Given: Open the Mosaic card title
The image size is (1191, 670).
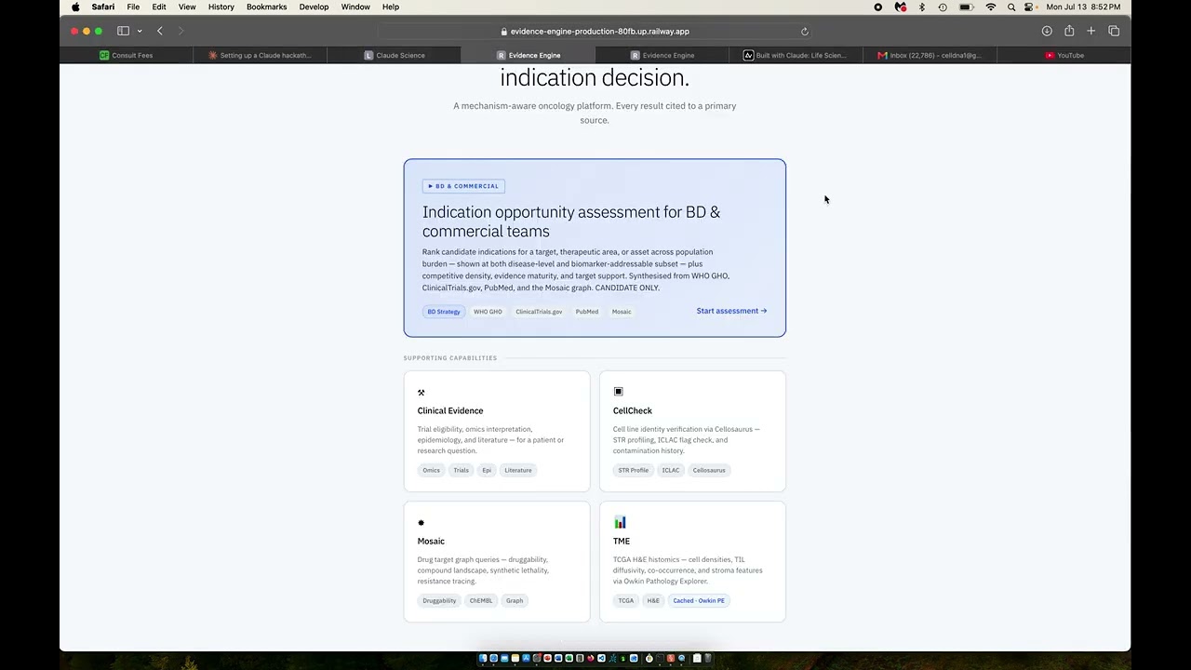Looking at the screenshot, I should [431, 541].
